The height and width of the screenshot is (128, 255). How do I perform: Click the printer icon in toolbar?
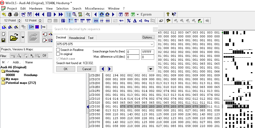(16, 15)
